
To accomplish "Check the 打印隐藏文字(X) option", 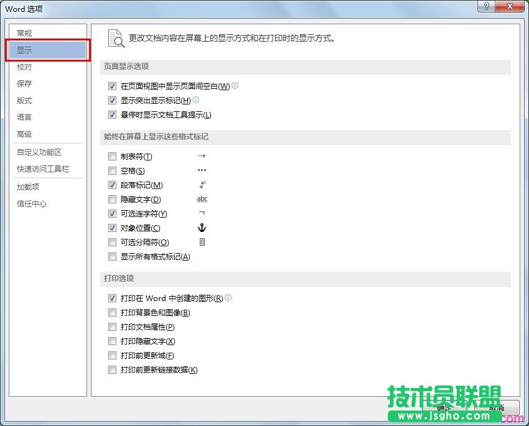I will tap(112, 341).
